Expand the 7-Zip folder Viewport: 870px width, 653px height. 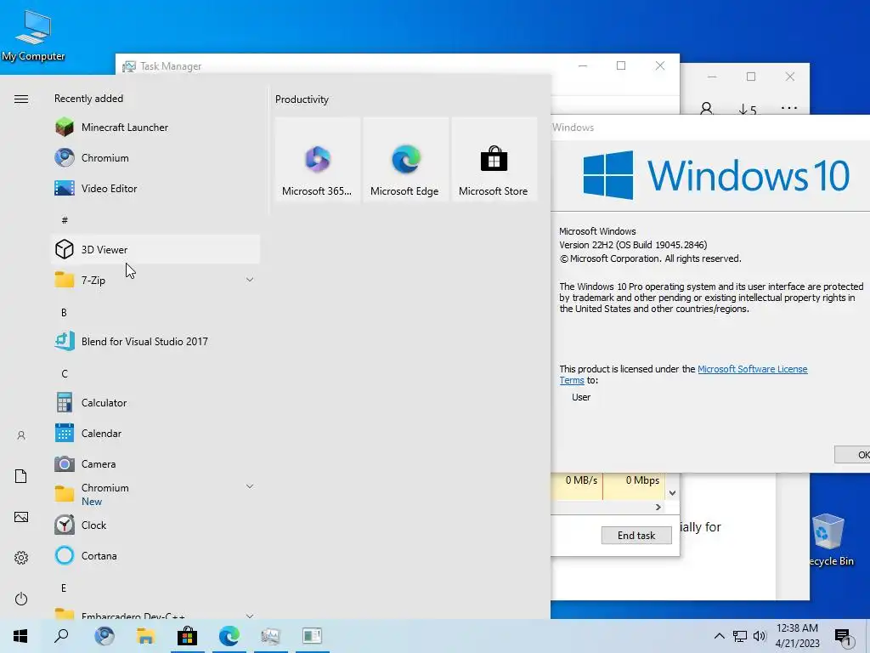click(x=155, y=280)
